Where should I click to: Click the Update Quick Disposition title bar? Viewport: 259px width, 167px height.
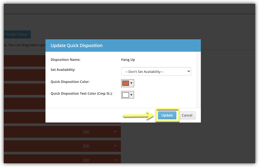click(x=115, y=46)
